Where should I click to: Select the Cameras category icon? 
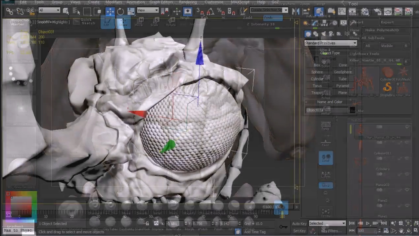331,34
